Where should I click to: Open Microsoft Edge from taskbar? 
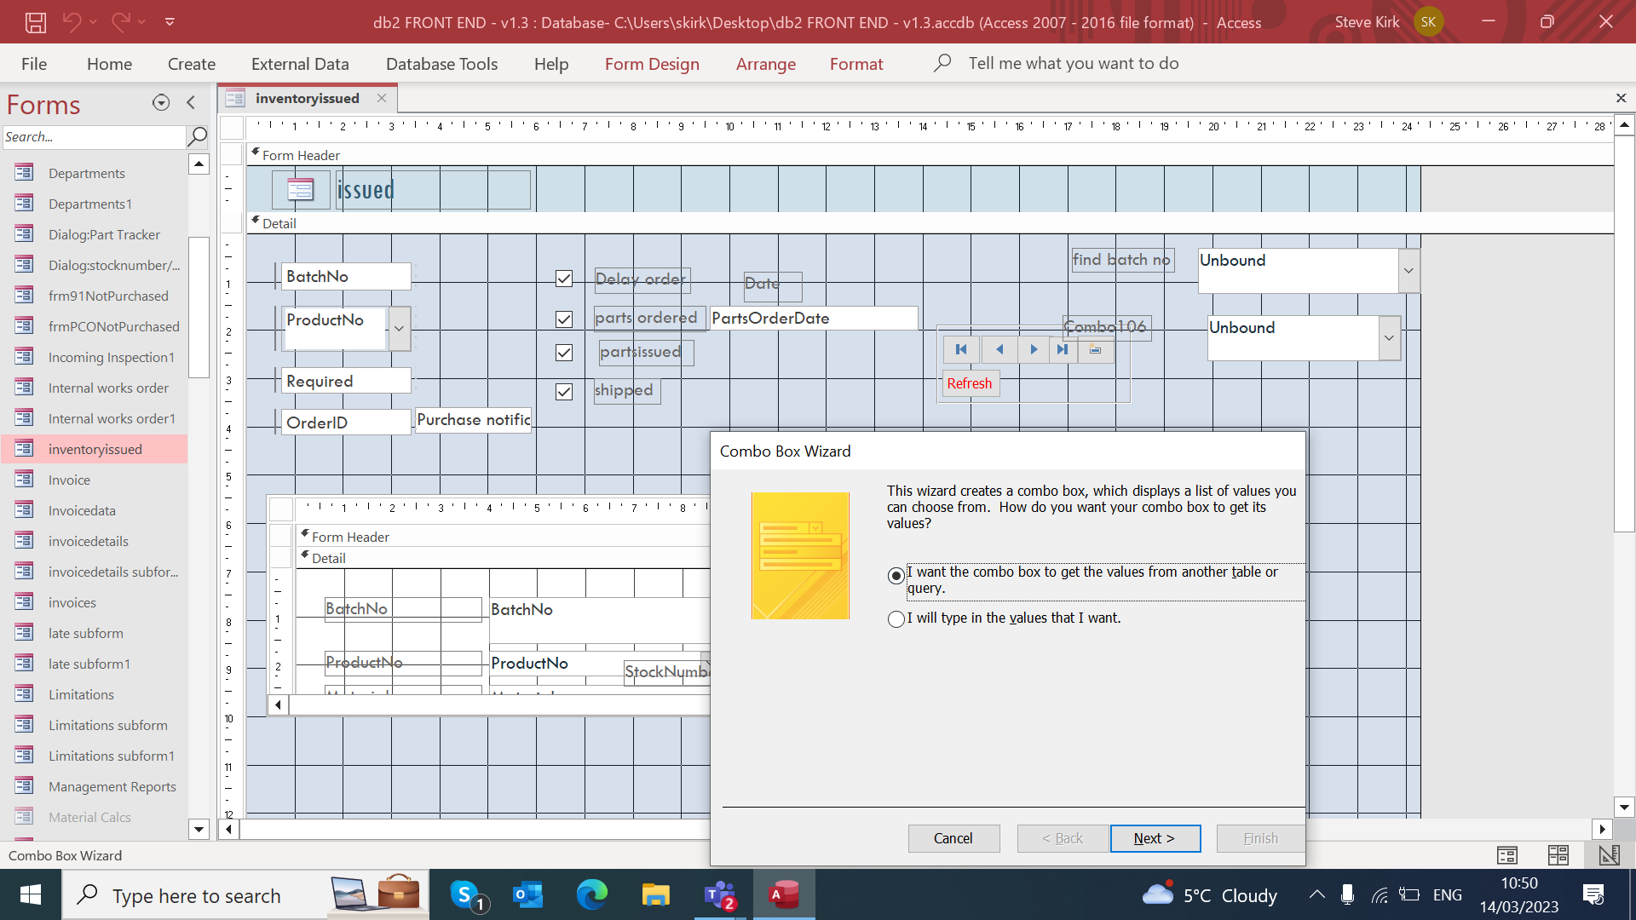[591, 895]
